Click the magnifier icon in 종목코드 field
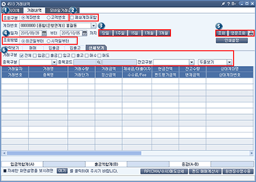Viewport: 256px width, 182px height. coord(99,62)
